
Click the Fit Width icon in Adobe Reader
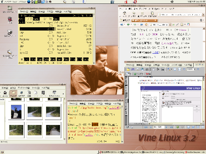[x=180, y=69]
